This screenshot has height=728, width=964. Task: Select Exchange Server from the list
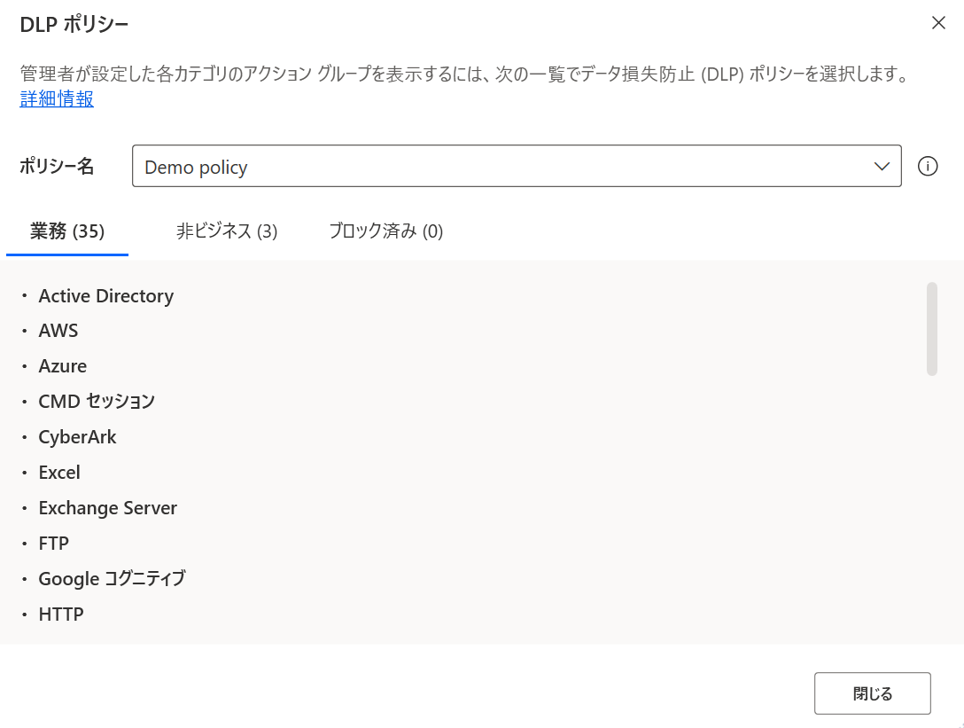pyautogui.click(x=107, y=507)
